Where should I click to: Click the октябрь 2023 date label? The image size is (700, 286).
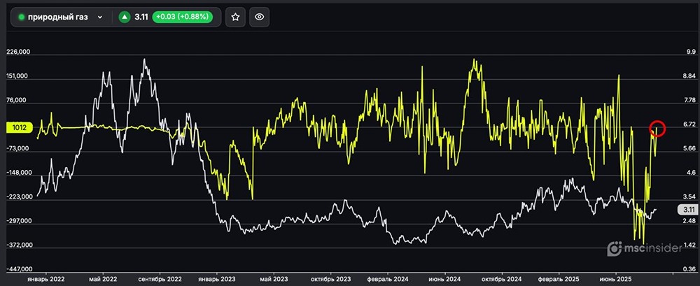pos(331,279)
